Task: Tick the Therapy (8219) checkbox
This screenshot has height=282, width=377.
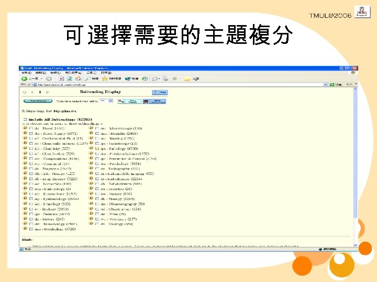Action: (x=97, y=199)
